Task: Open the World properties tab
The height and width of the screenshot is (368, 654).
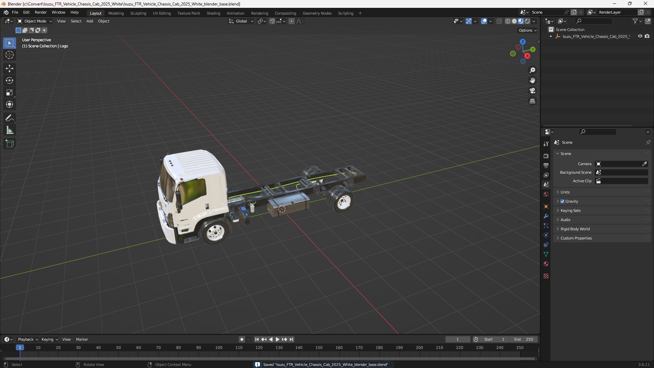Action: [546, 194]
